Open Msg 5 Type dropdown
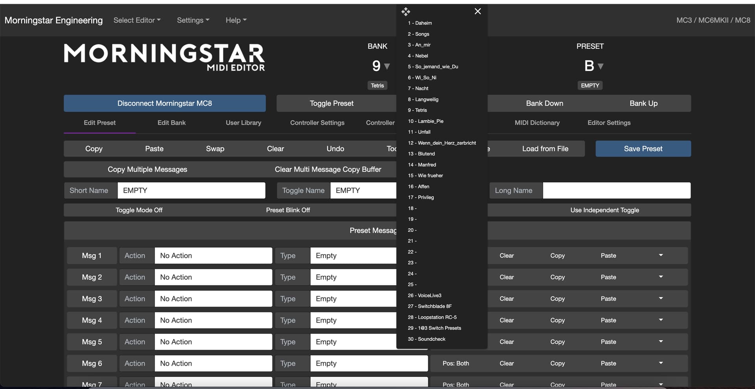 tap(354, 342)
